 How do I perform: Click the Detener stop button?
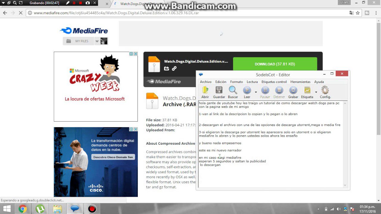279,92
